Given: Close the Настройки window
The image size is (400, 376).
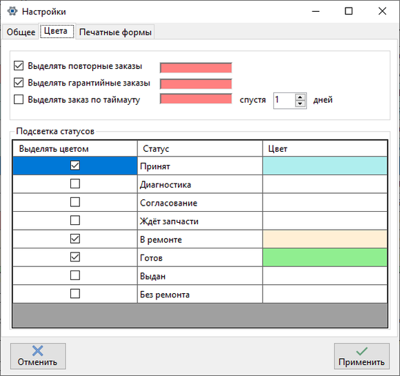Looking at the screenshot, I should point(382,11).
